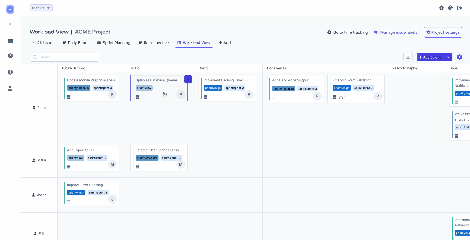This screenshot has height=240, width=470.
Task: Click the app logo in the sidebar
Action: 10,9
